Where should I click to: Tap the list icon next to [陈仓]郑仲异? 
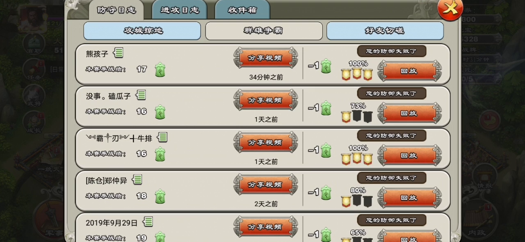point(137,179)
